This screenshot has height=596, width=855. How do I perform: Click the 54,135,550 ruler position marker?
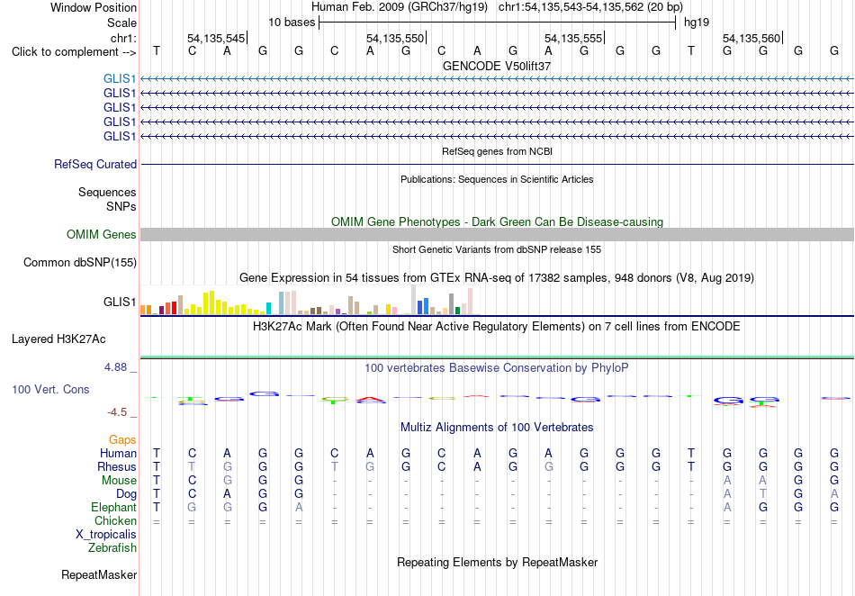pyautogui.click(x=396, y=38)
